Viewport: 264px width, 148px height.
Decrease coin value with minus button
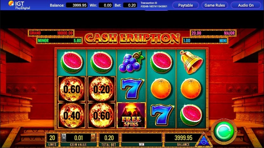click(64, 138)
